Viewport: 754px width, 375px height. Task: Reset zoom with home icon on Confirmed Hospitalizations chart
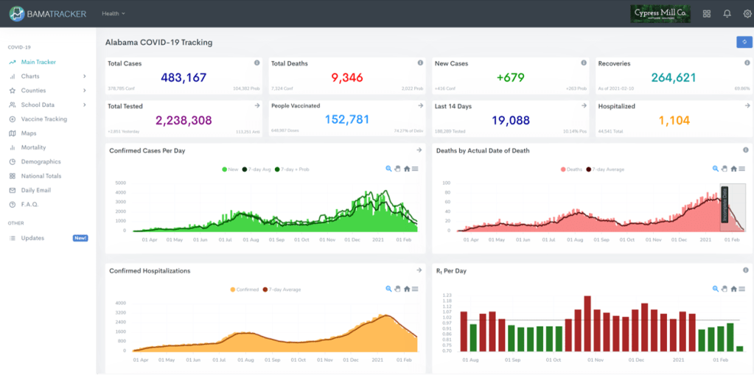406,289
